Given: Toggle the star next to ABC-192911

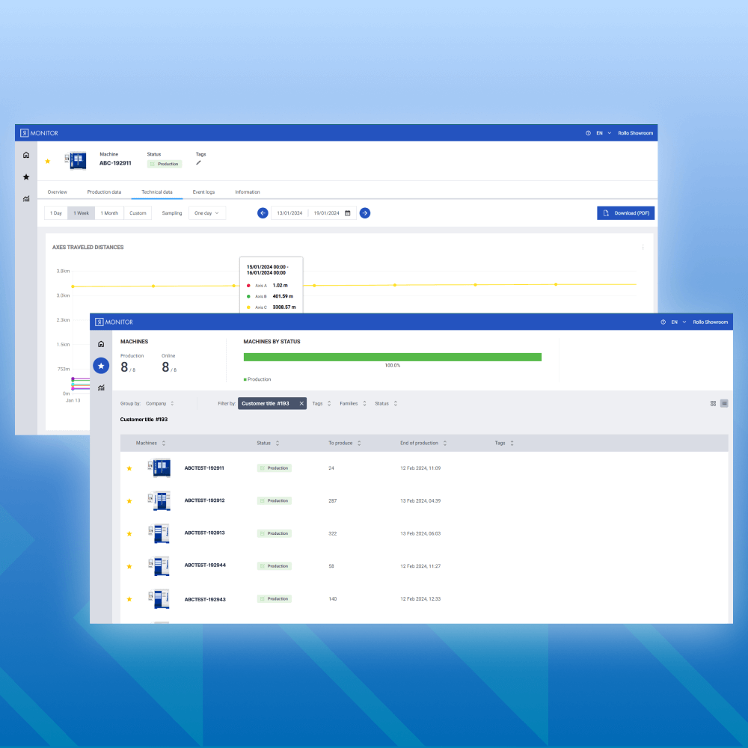Looking at the screenshot, I should 46,161.
